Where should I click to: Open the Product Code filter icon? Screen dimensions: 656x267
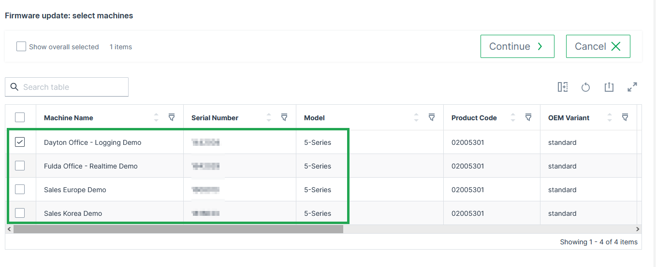coord(528,117)
